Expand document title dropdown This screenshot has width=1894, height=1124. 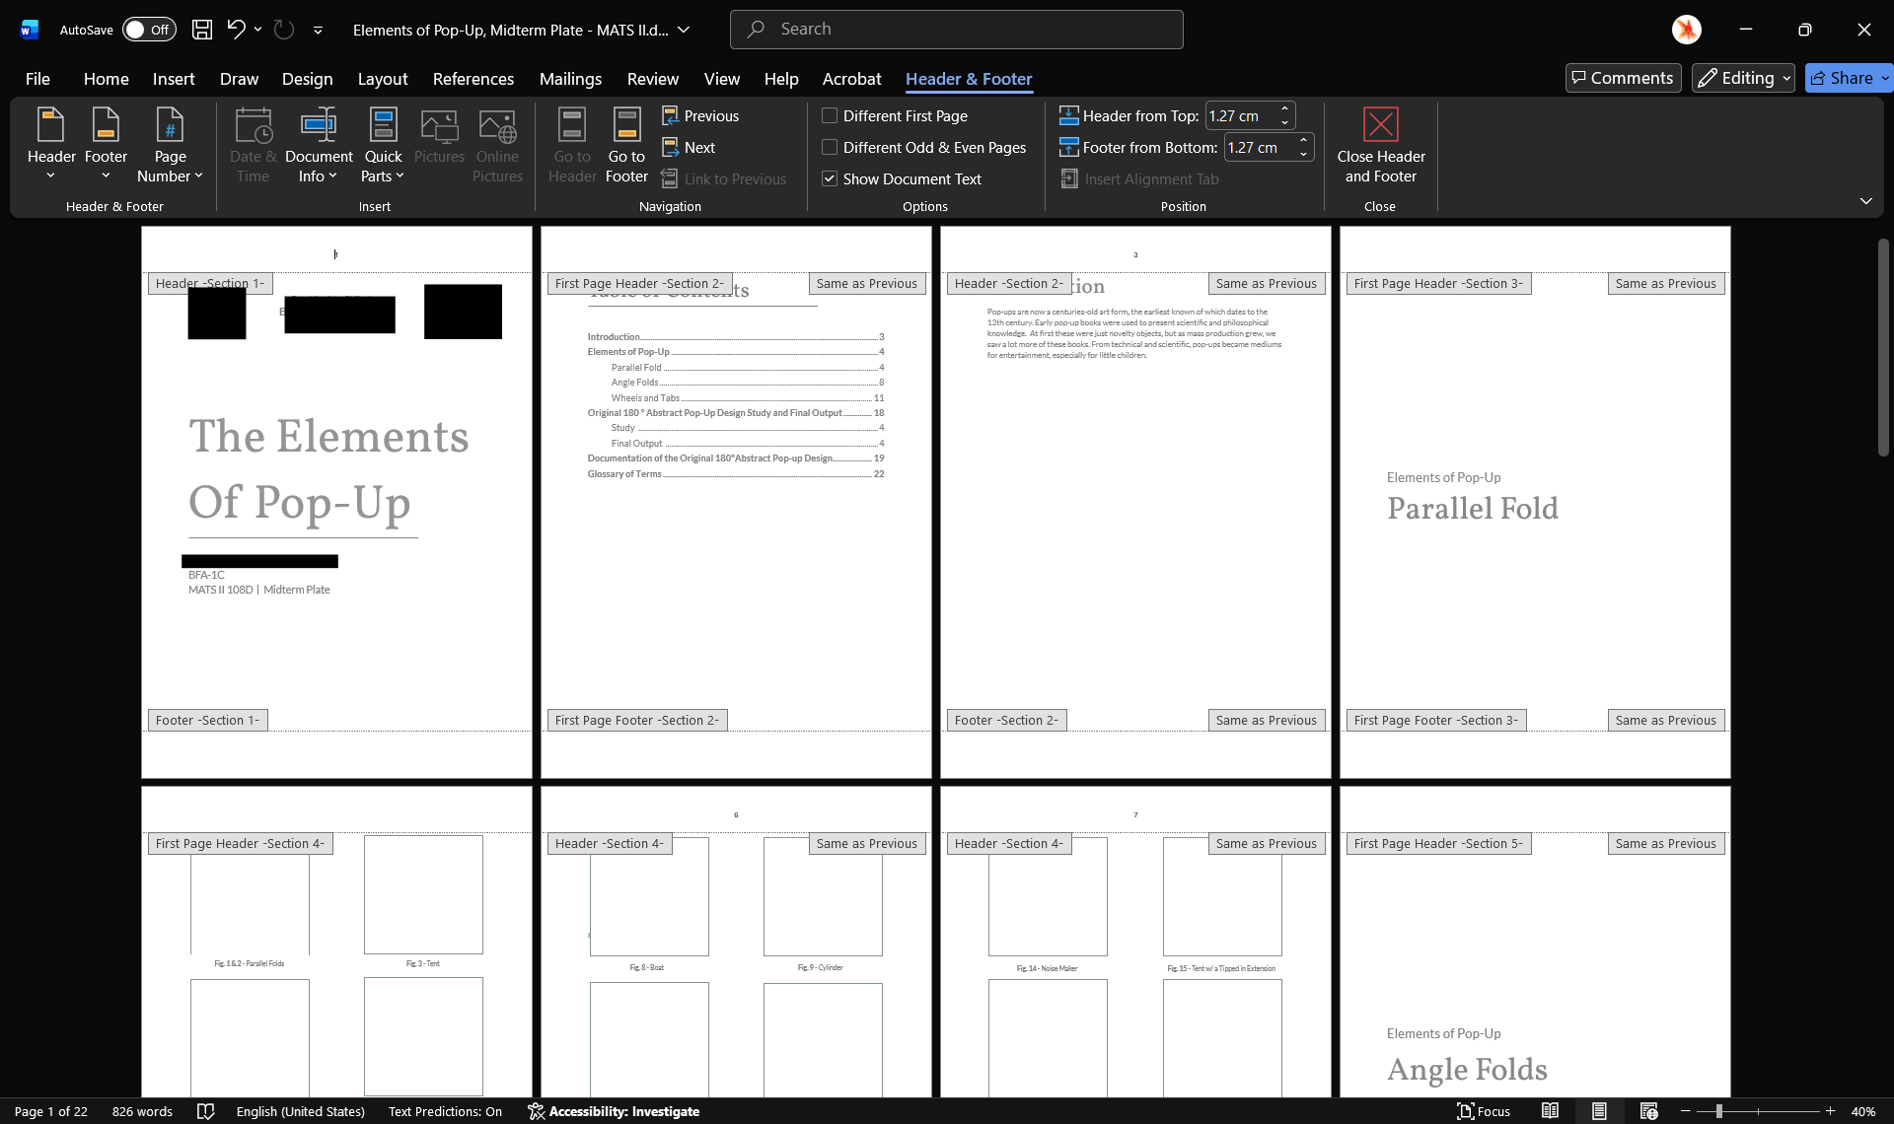click(684, 30)
